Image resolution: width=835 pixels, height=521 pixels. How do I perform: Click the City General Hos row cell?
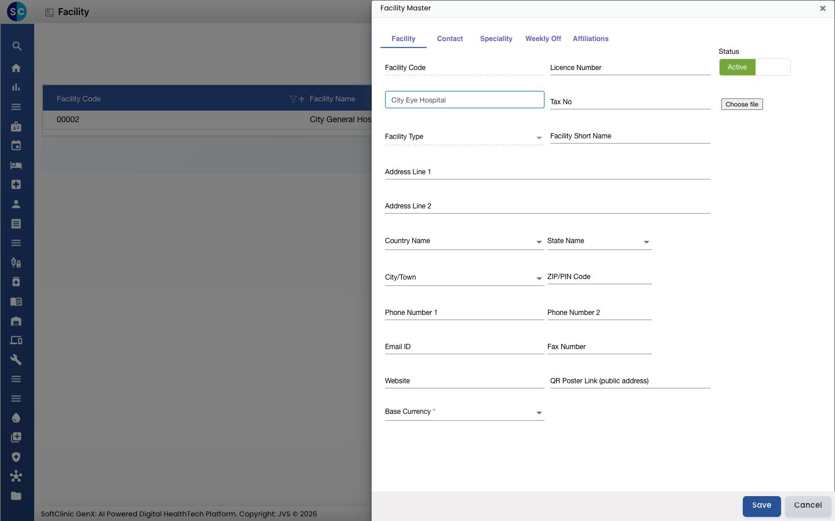340,119
